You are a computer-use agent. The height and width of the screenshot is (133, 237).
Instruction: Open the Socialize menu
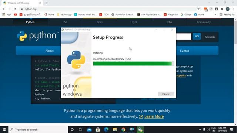(210, 37)
